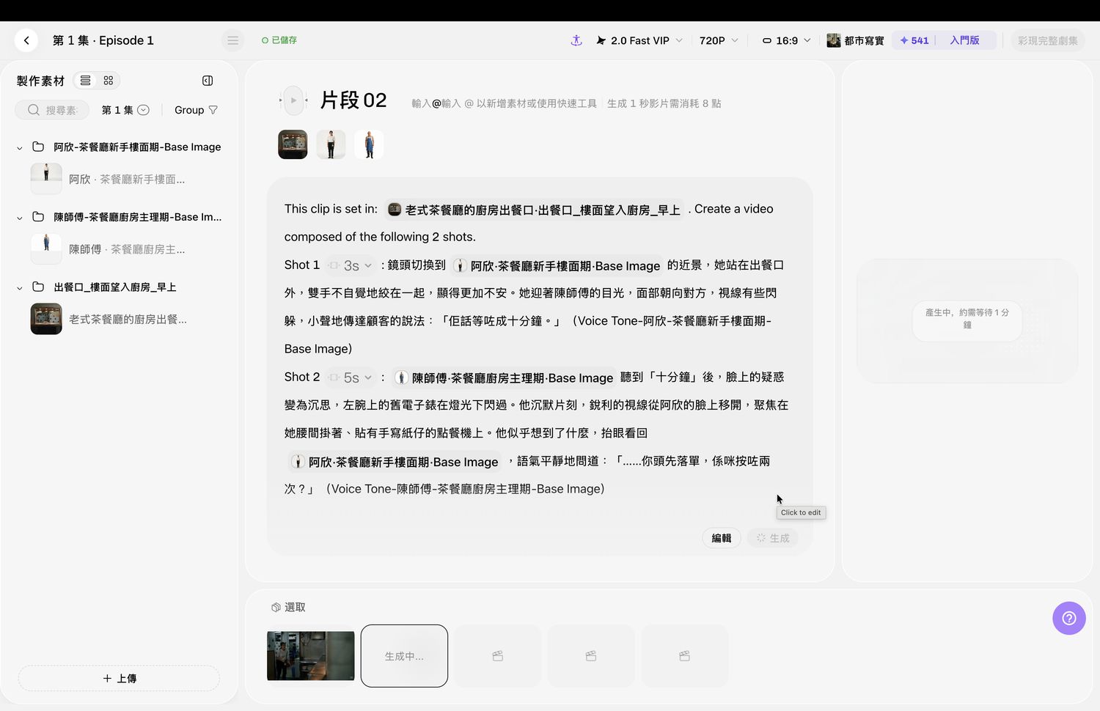The image size is (1100, 711).
Task: Click the 片段 02 clip title
Action: (353, 100)
